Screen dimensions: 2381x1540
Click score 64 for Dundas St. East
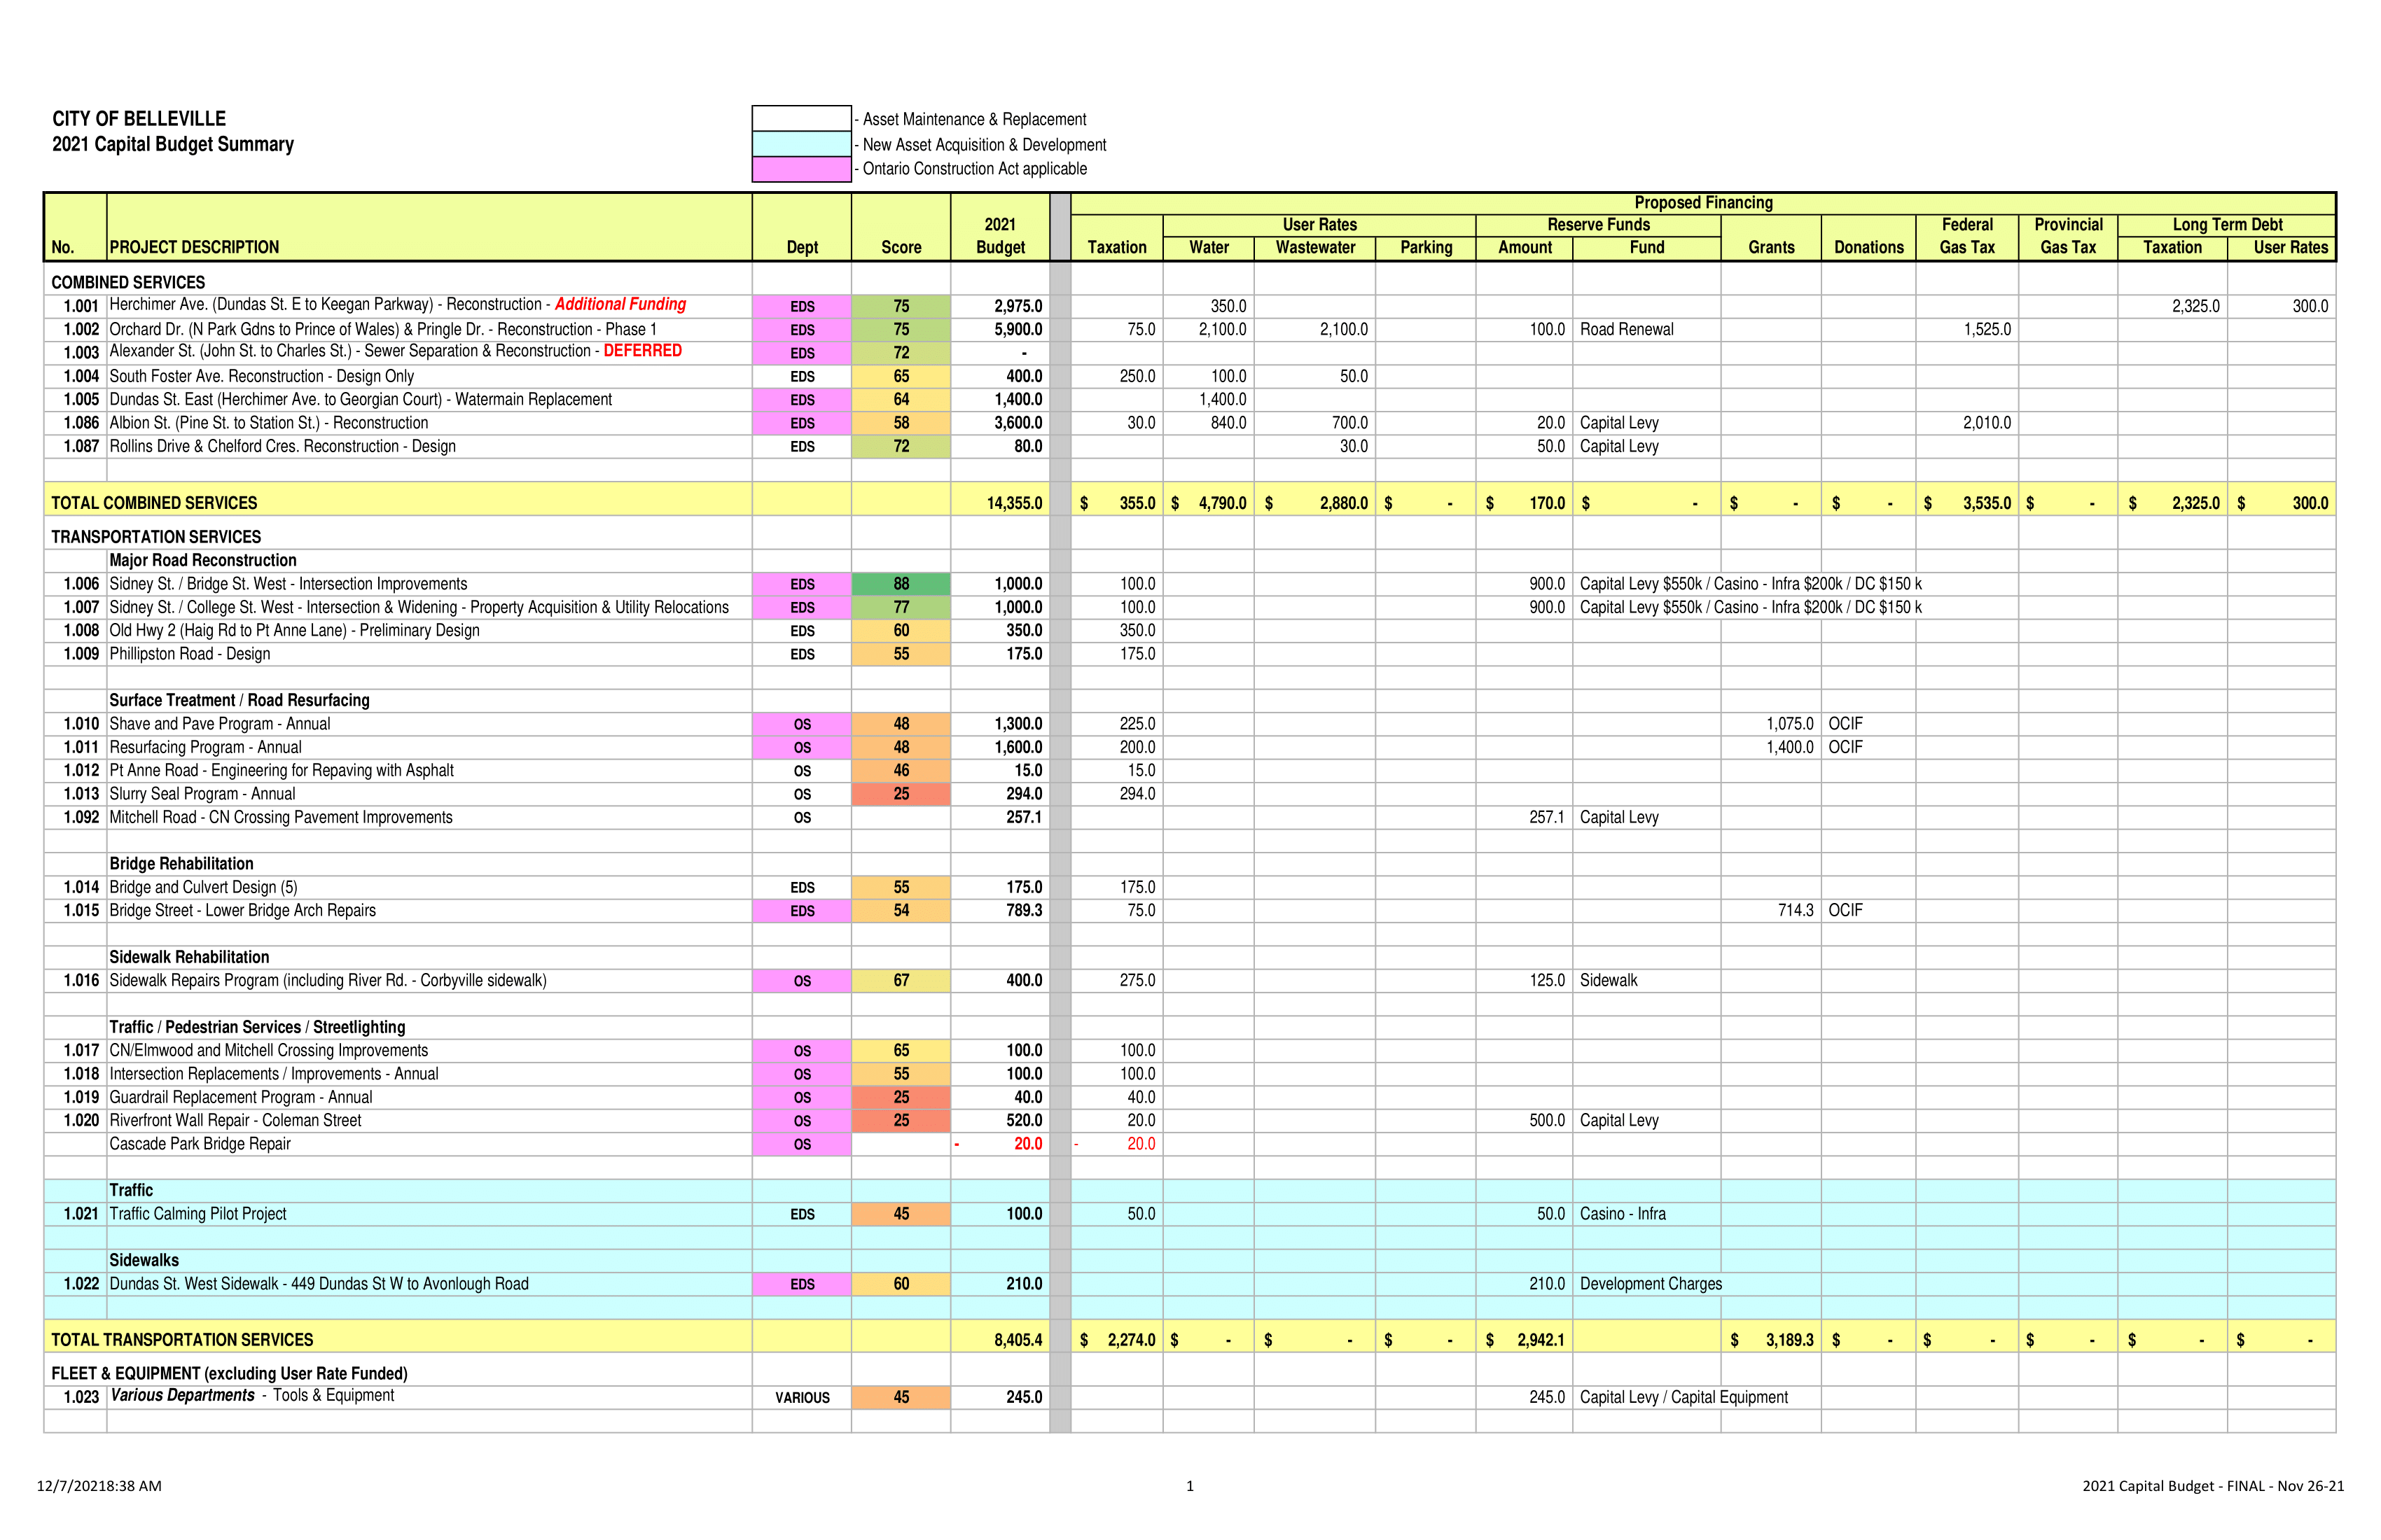coord(901,400)
